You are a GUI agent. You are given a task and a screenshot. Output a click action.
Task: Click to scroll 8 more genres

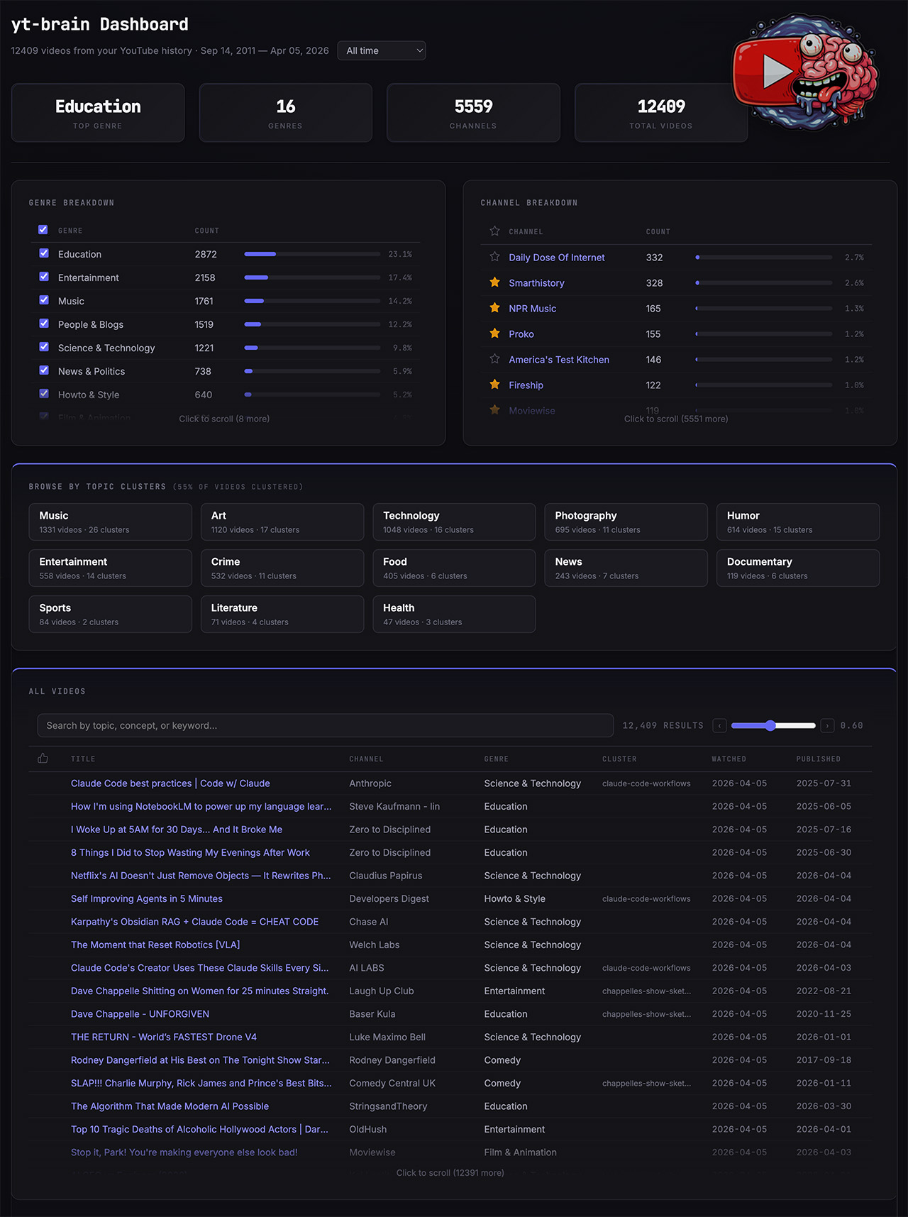(224, 419)
